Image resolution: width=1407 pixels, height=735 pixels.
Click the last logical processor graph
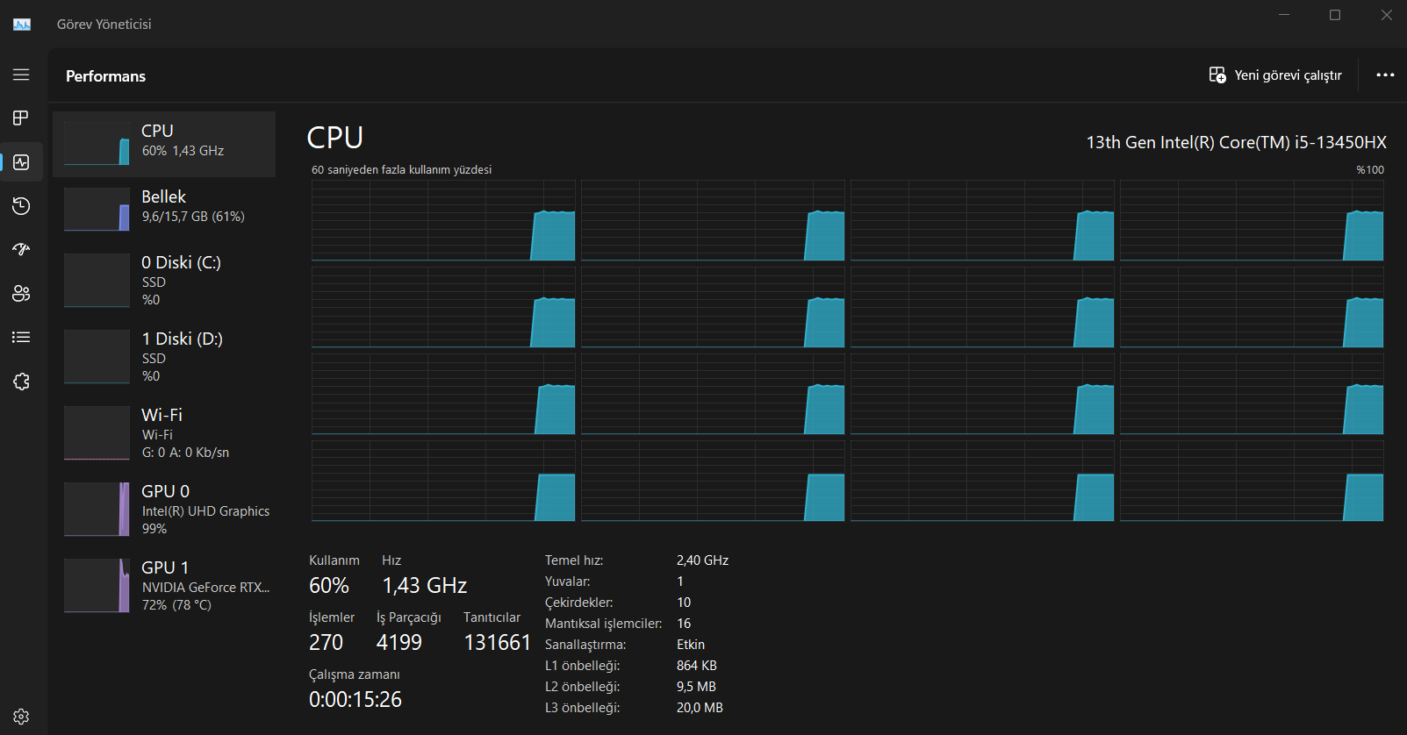tap(1252, 482)
